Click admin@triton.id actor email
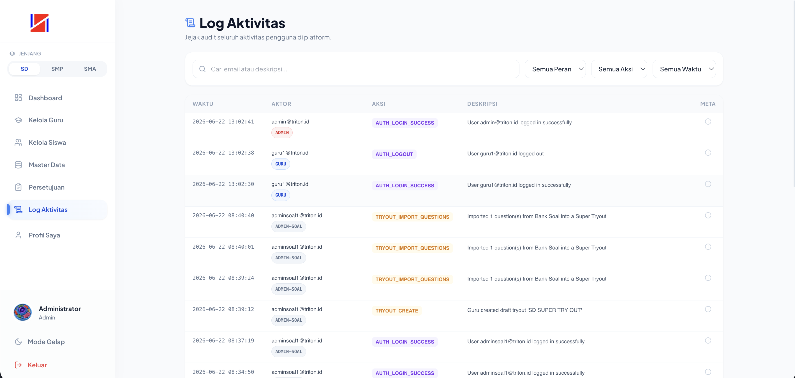This screenshot has width=795, height=378. (290, 122)
